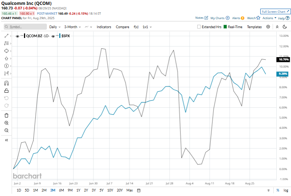Click the lock drawings icon
This screenshot has height=196, width=291.
(x=6, y=90)
